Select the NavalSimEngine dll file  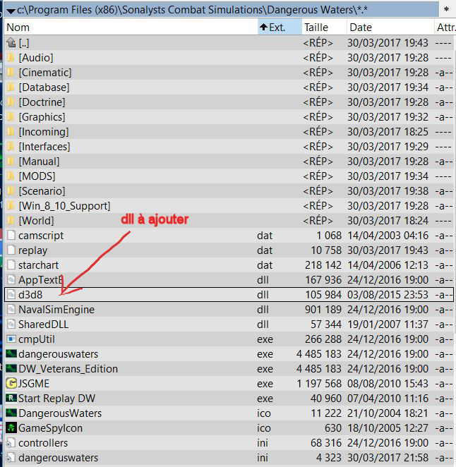click(x=56, y=310)
